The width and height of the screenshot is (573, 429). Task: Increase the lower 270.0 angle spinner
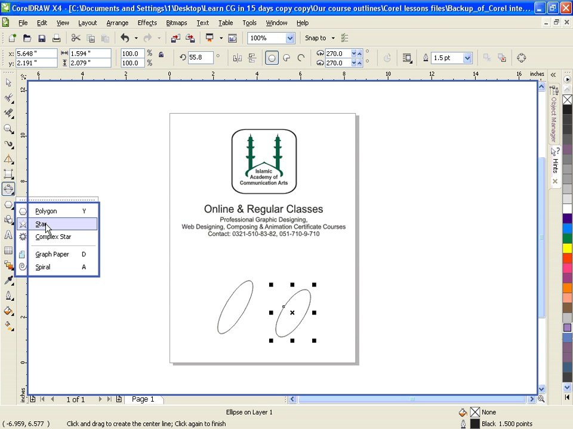coord(359,63)
